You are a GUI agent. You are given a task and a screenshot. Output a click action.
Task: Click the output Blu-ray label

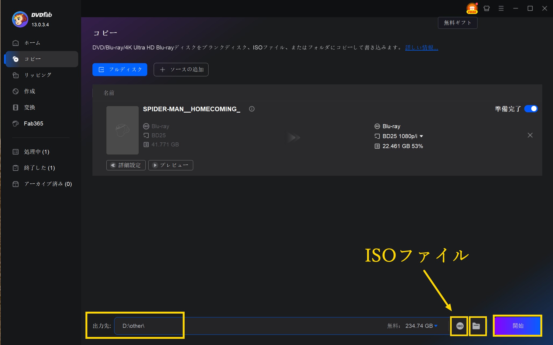(391, 126)
